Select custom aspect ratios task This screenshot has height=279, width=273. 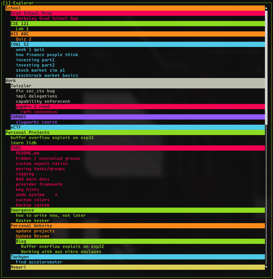(42, 164)
